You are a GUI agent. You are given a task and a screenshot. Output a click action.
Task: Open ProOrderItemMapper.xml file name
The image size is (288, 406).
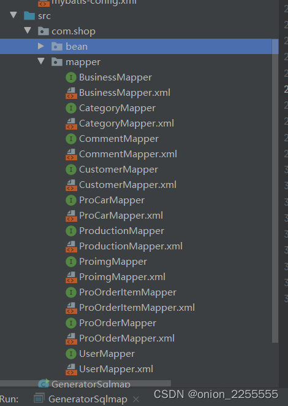(137, 308)
